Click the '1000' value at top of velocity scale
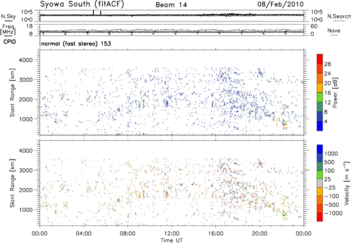 (331, 154)
